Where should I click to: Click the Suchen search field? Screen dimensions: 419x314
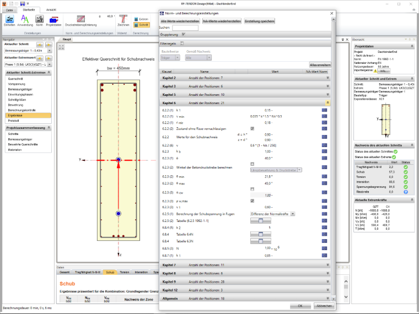[x=185, y=28]
